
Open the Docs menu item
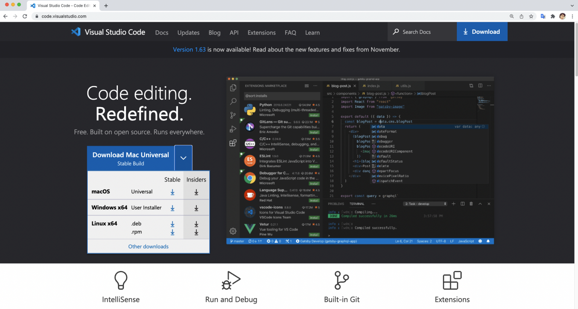(x=161, y=33)
